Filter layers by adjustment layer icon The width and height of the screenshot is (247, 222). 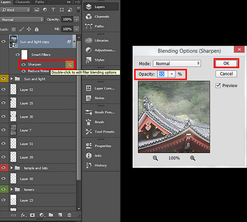[45, 9]
